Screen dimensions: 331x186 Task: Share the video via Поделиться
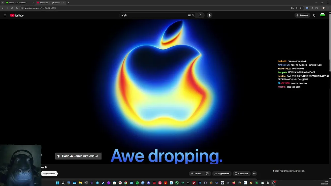tap(222, 174)
